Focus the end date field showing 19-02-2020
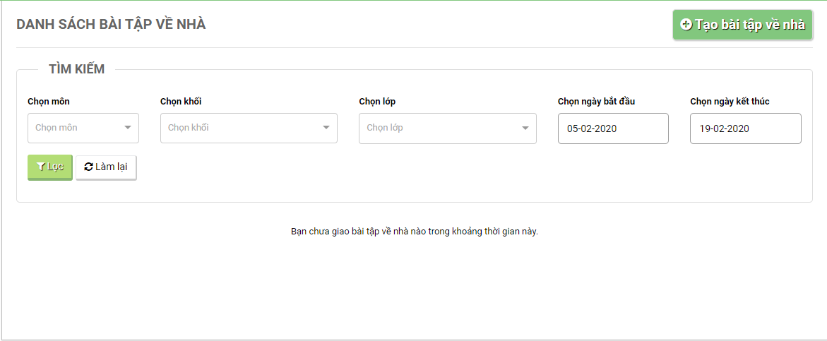827x341 pixels. pos(745,128)
